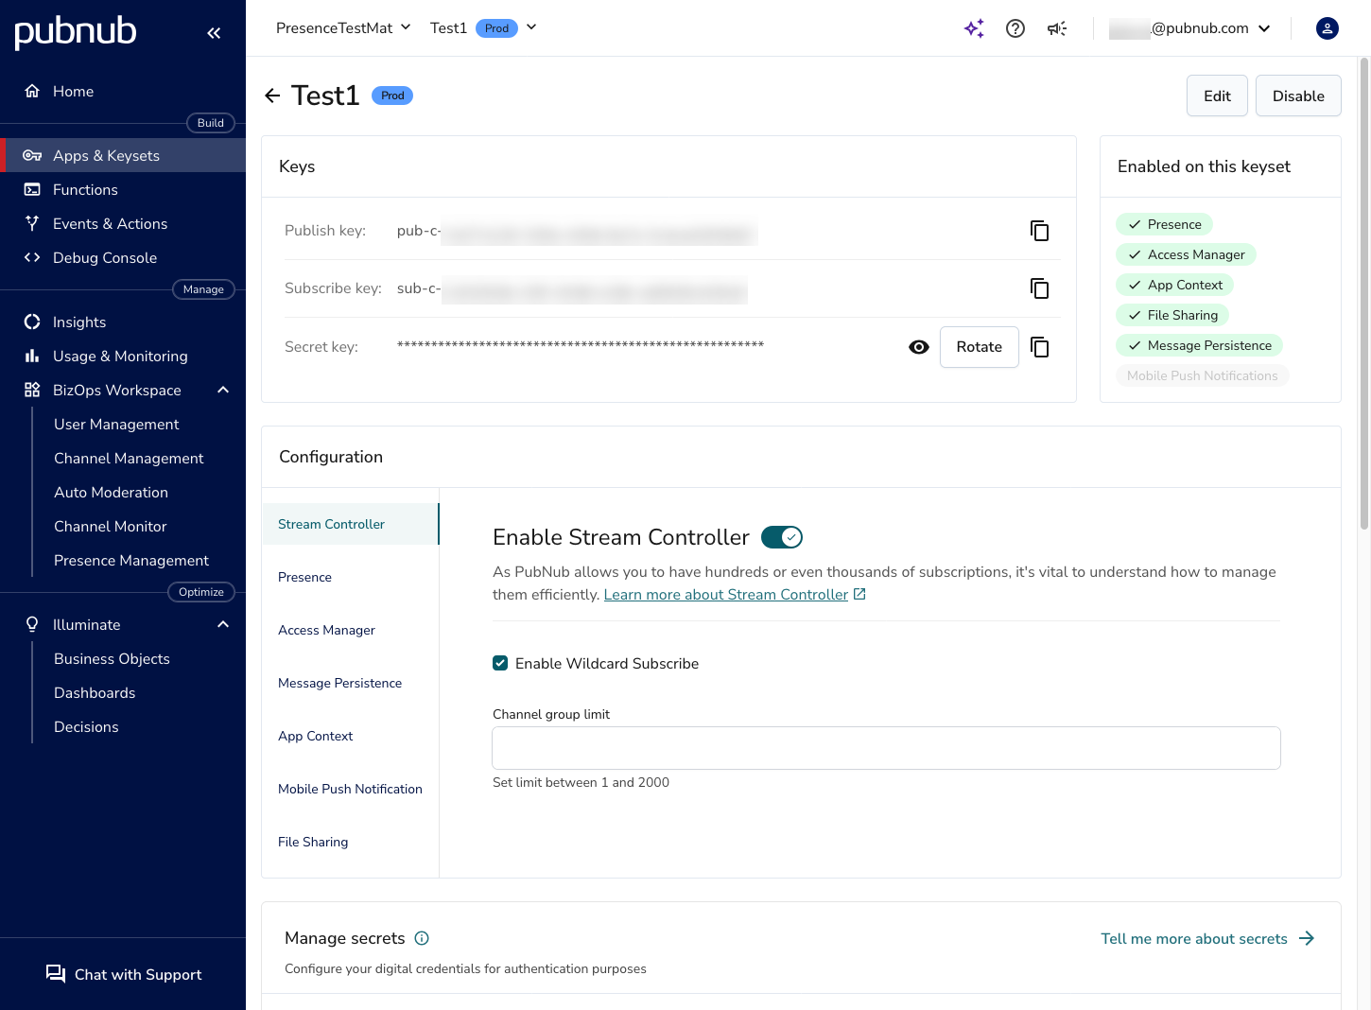This screenshot has width=1371, height=1010.
Task: Open the user profile avatar icon
Action: click(1328, 28)
